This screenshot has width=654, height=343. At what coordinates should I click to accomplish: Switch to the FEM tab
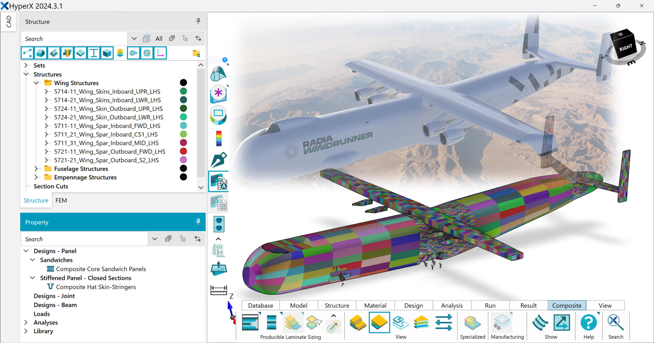pos(61,200)
